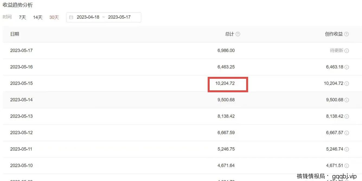Click the highlighted 10,204.72 total value

coord(225,84)
